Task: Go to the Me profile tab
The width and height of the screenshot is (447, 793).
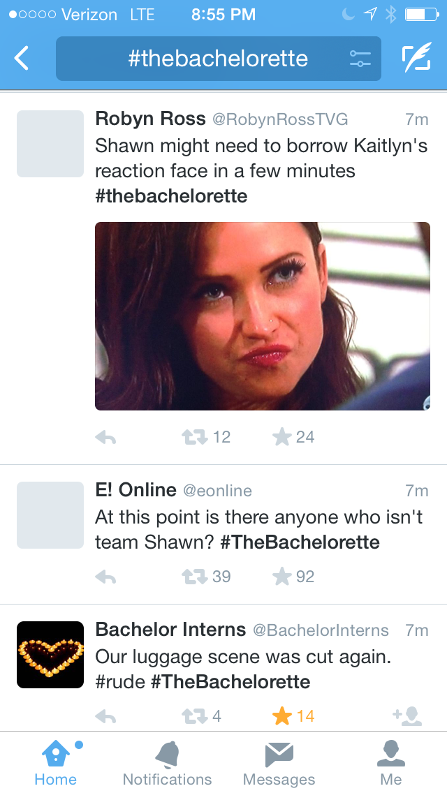Action: tap(390, 764)
